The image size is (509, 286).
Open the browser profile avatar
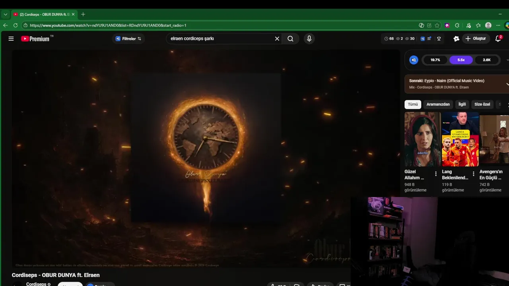[488, 25]
